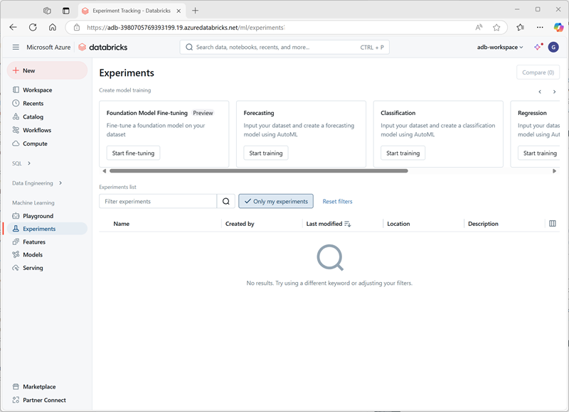Start training for Forecasting
Screen dimensions: 569x412
point(265,153)
